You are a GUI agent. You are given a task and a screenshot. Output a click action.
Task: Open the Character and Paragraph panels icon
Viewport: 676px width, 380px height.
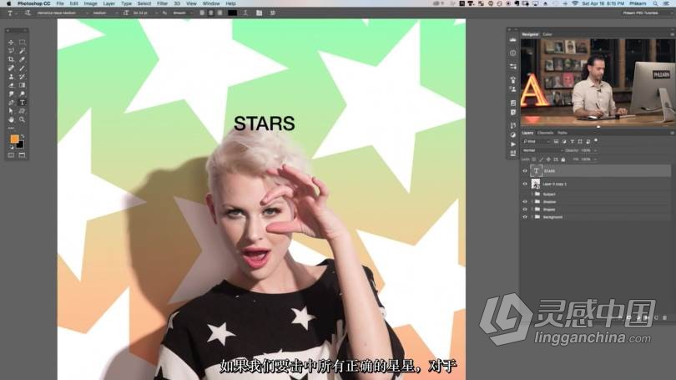pos(259,13)
